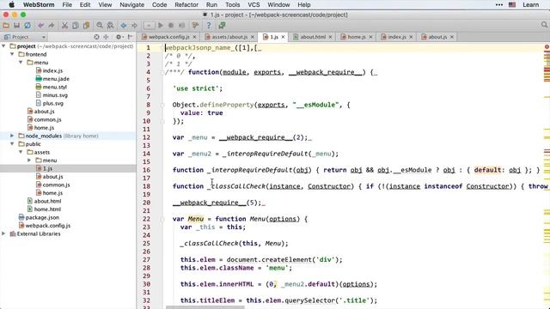Open the Refactor menu
This screenshot has height=309, width=550.
coord(186,5)
